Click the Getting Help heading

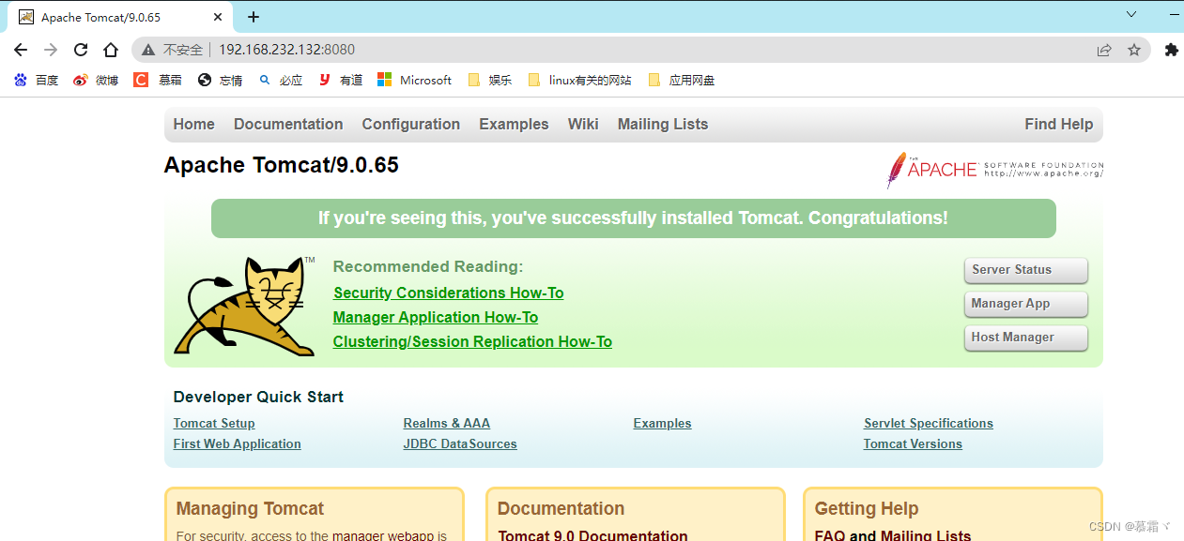click(x=867, y=509)
